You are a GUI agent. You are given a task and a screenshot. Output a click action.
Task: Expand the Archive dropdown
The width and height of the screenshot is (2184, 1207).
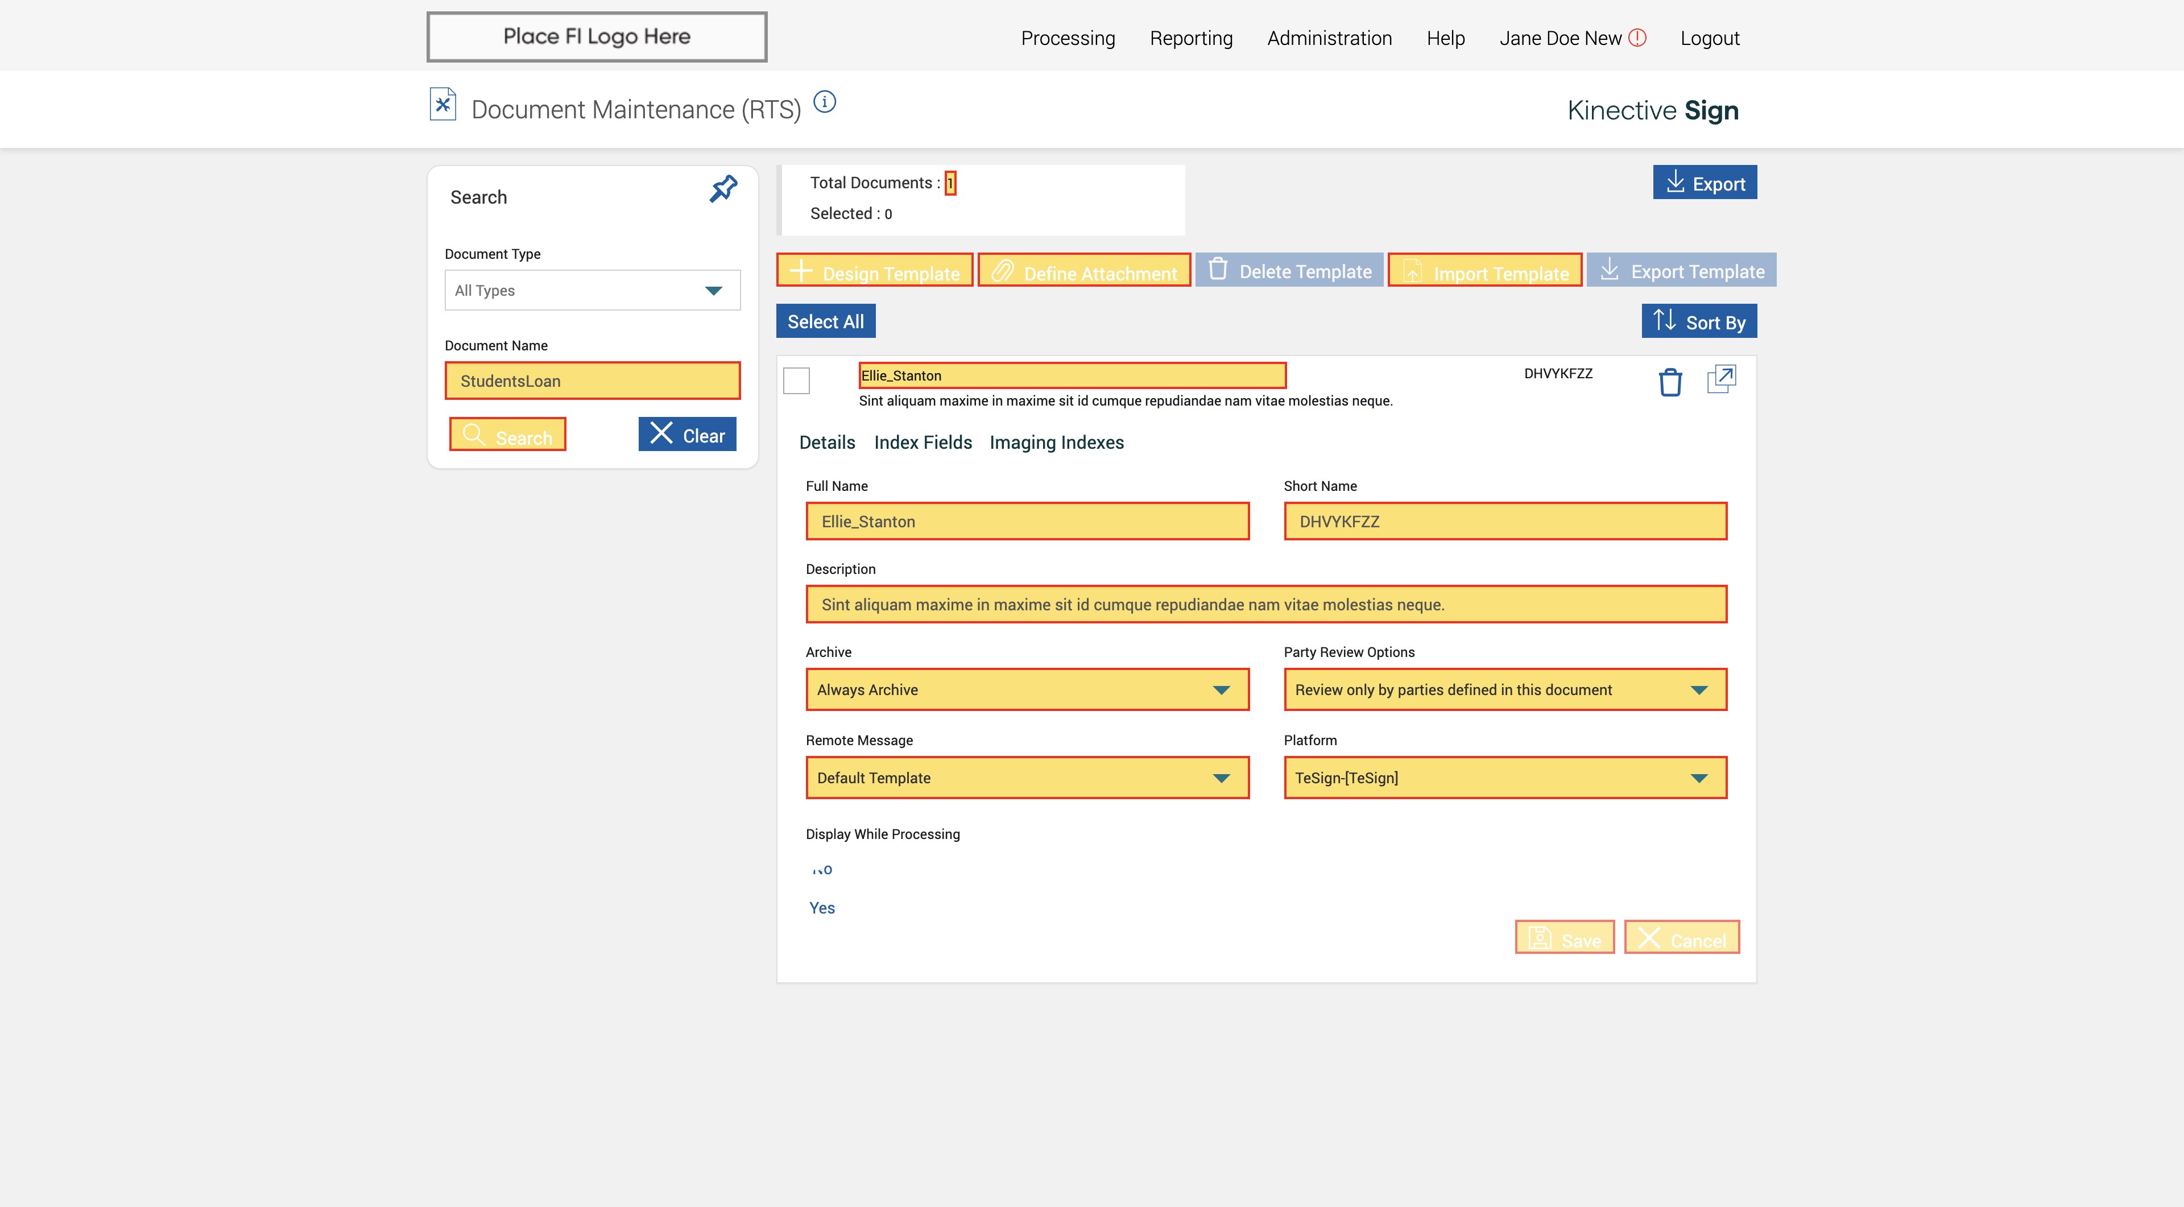[x=1027, y=690]
